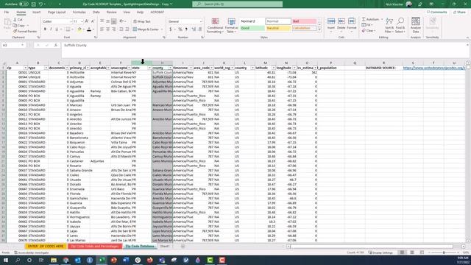The image size is (471, 265).
Task: Apply comma style format
Action: [x=186, y=29]
